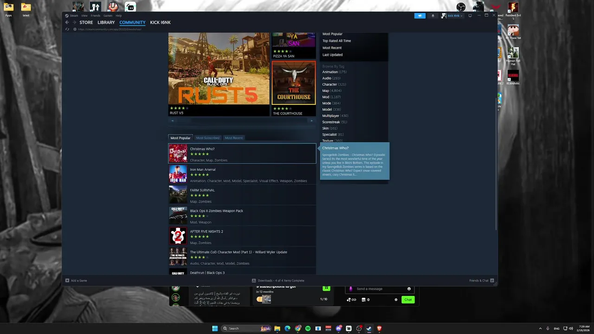
Task: Click the Top Rated All Time link
Action: coord(336,41)
